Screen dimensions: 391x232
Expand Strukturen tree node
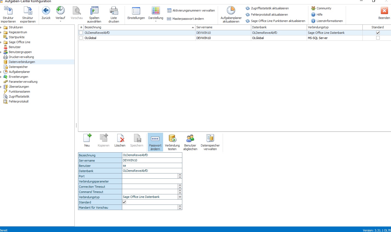pos(1,27)
